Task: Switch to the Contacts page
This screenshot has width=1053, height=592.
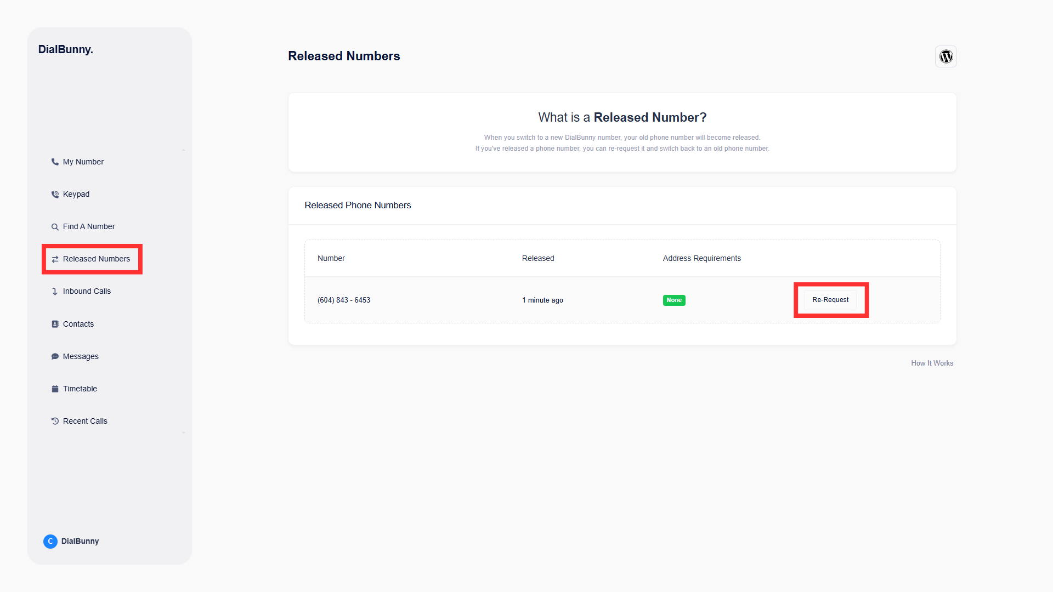Action: click(78, 324)
